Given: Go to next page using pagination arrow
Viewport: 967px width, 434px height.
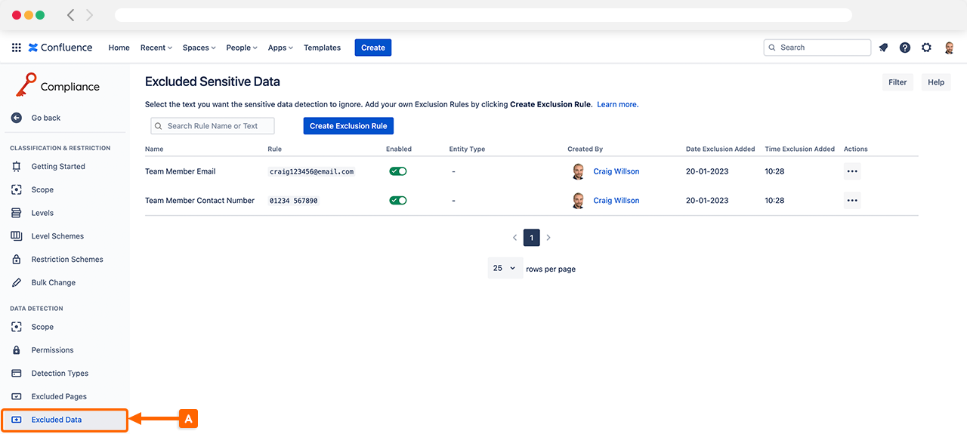Looking at the screenshot, I should click(548, 238).
